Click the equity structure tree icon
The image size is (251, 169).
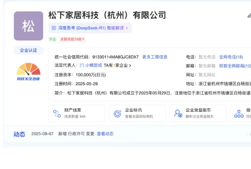tap(239, 114)
